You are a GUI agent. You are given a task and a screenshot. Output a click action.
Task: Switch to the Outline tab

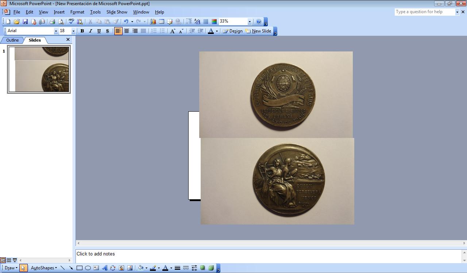(x=12, y=40)
